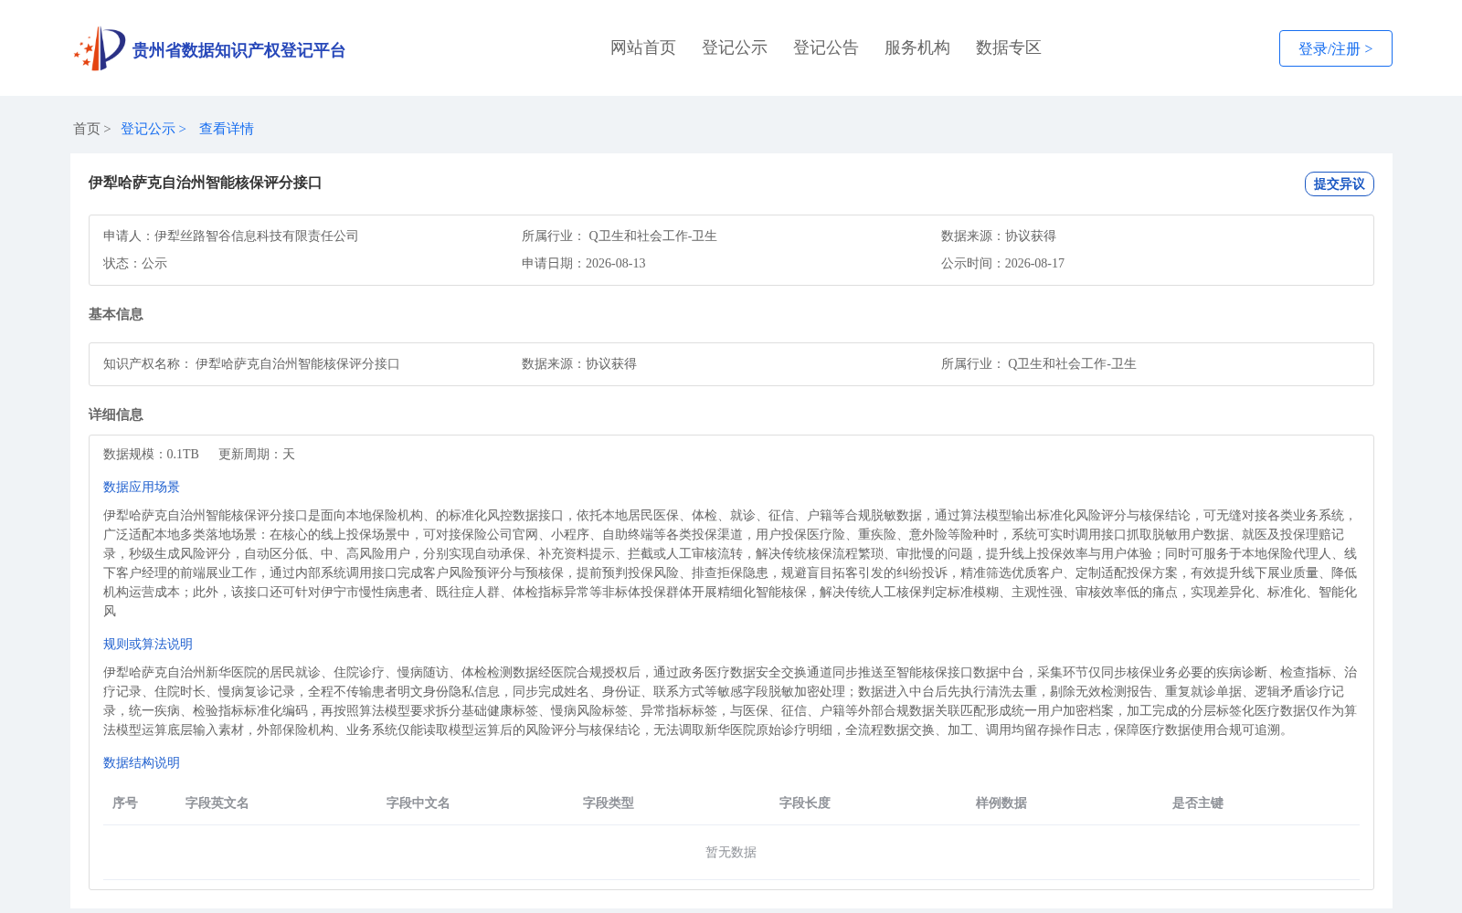This screenshot has width=1462, height=913.
Task: Click 公示时间：2026-08-17
Action: click(x=1003, y=263)
